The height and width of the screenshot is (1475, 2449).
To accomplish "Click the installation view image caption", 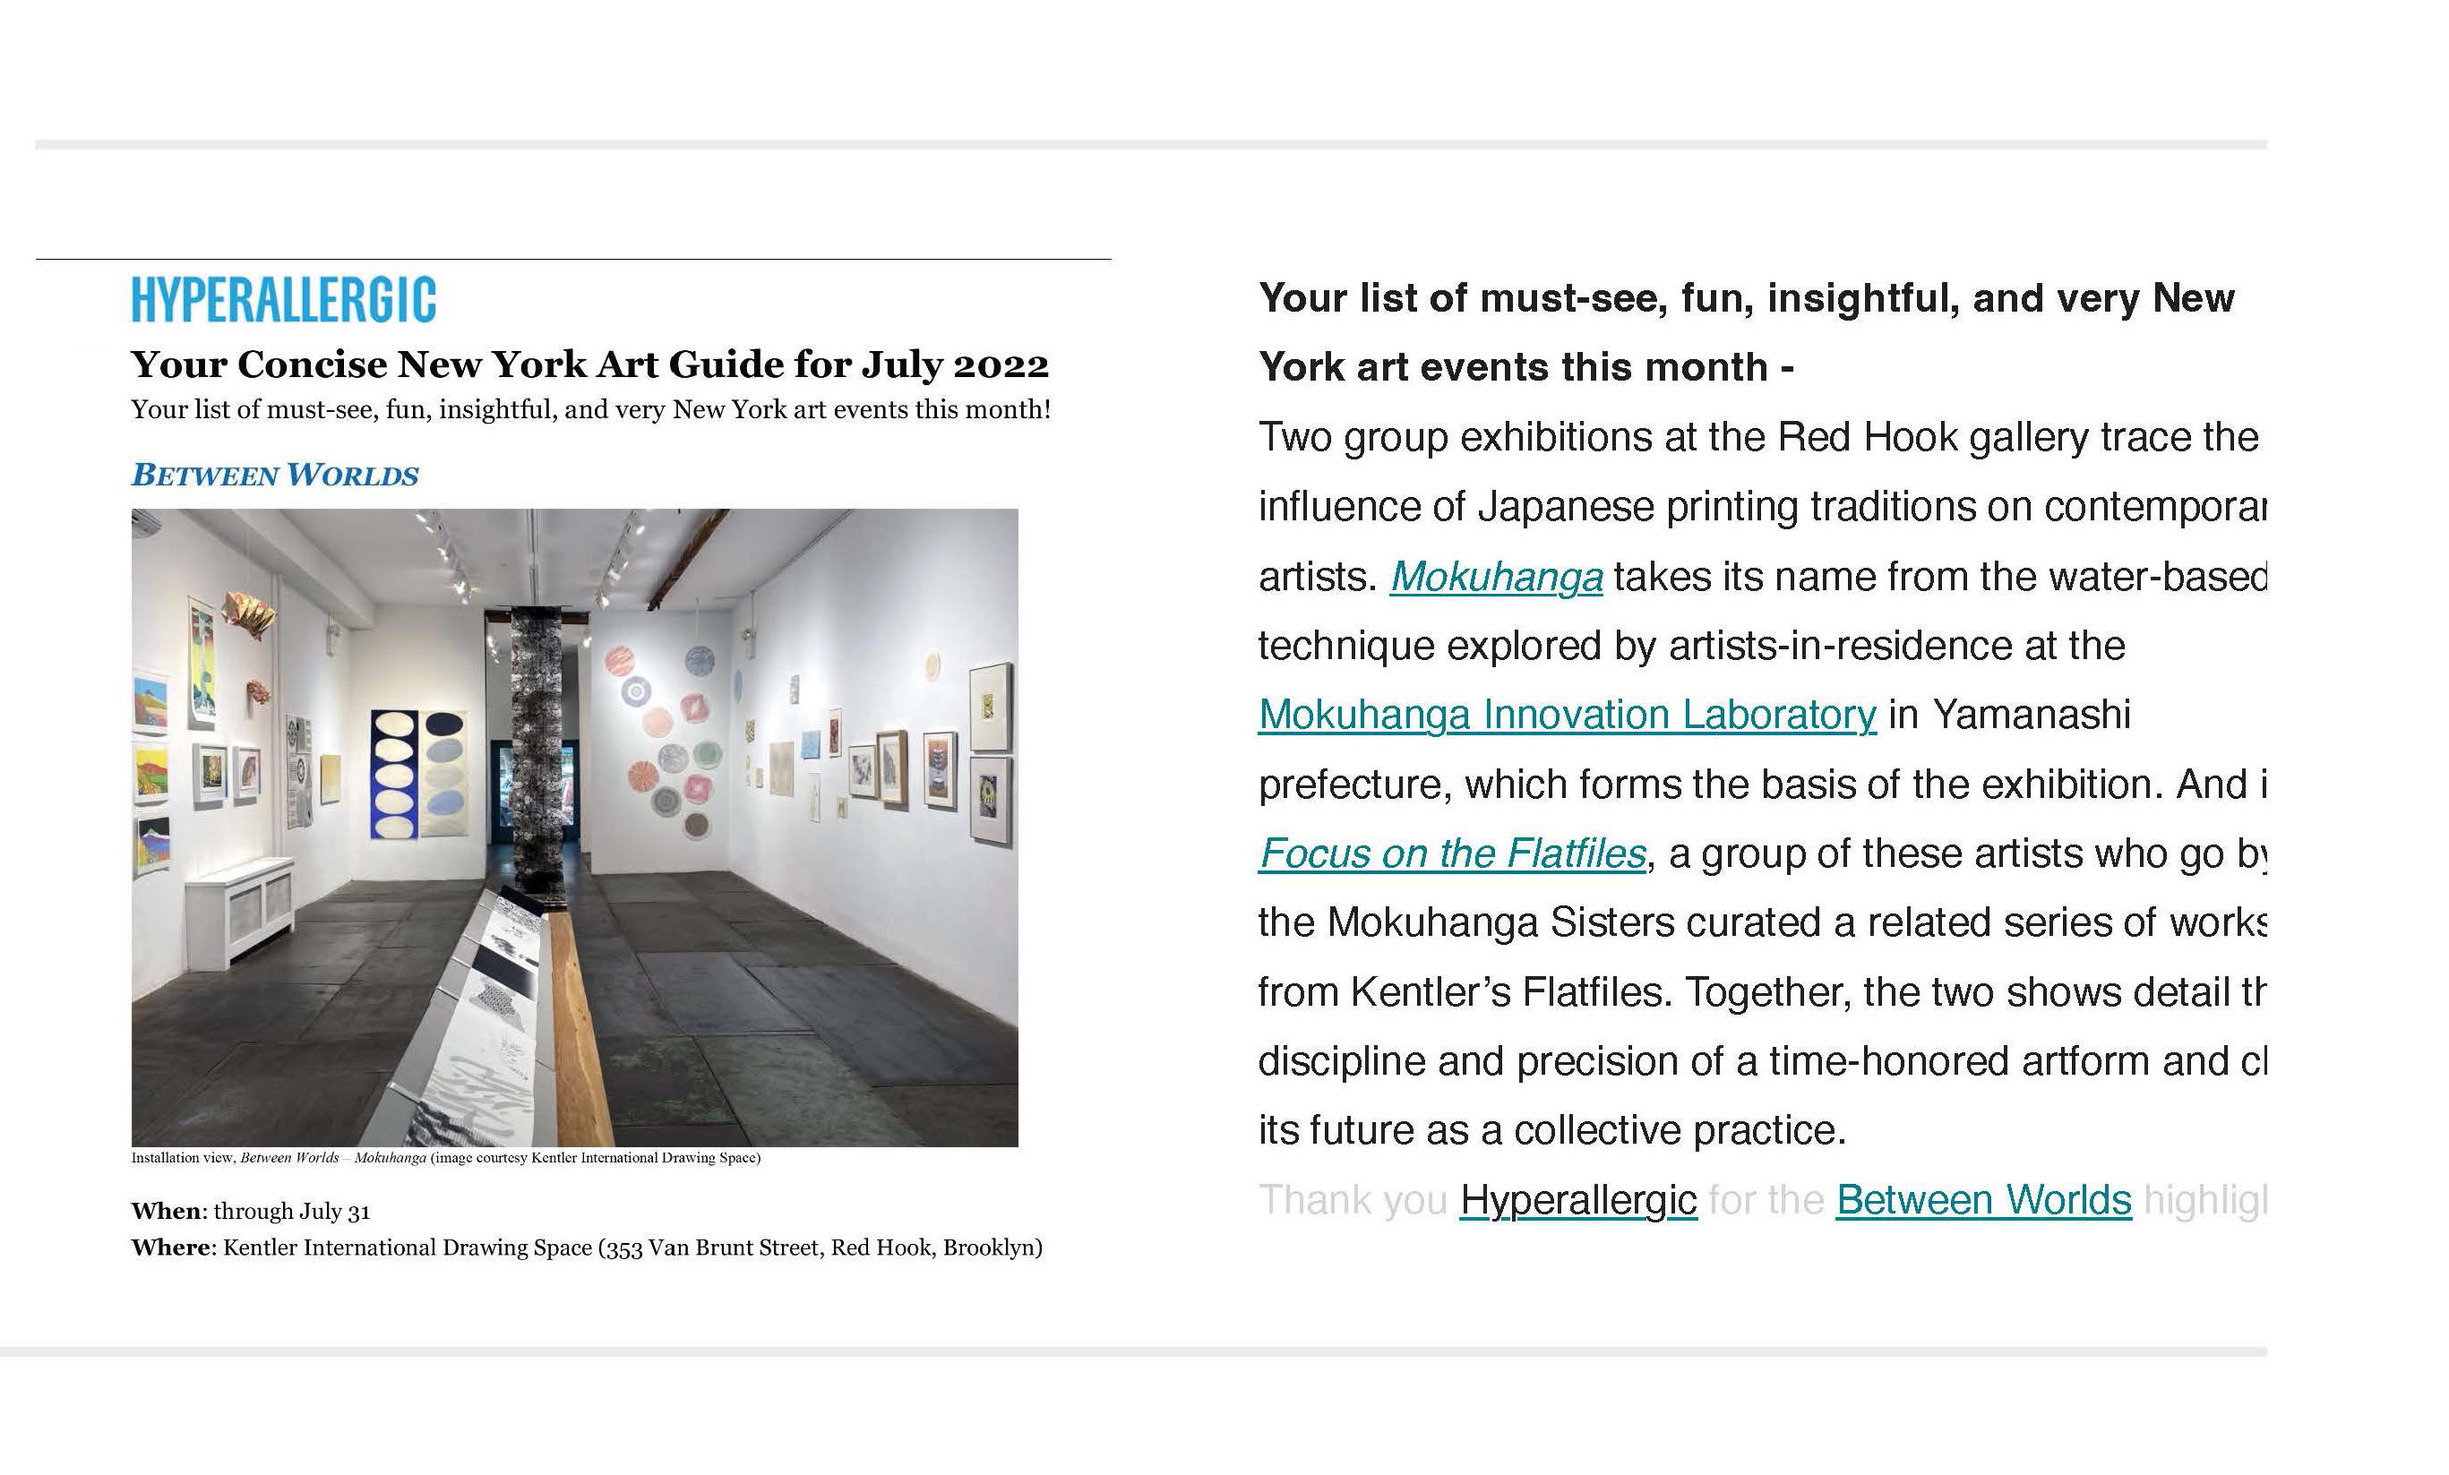I will click(445, 1158).
